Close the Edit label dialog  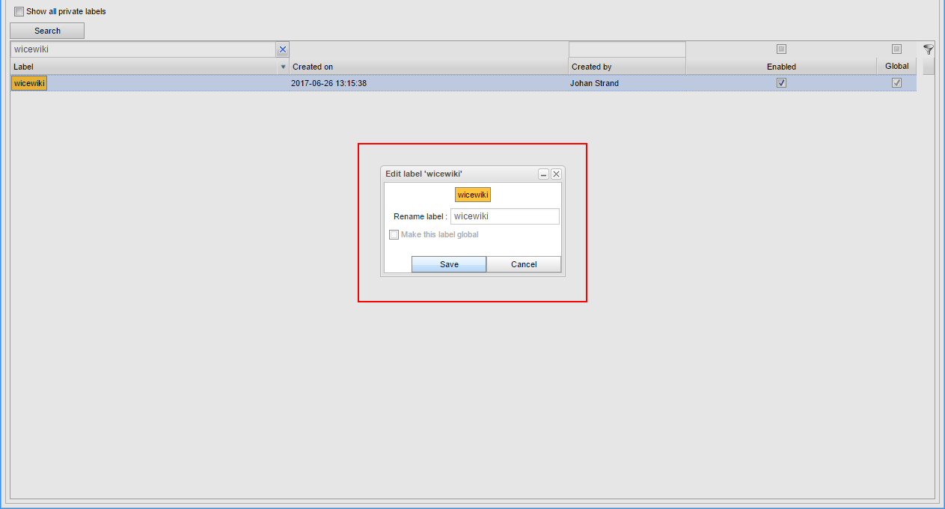[x=556, y=174]
